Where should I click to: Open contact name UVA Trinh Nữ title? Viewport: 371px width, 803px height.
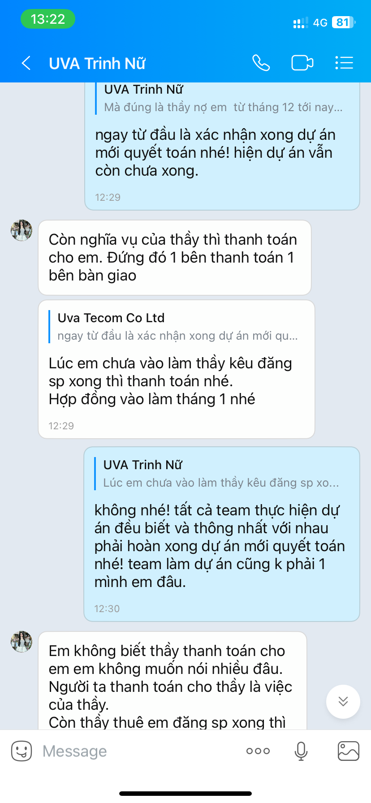click(x=97, y=63)
